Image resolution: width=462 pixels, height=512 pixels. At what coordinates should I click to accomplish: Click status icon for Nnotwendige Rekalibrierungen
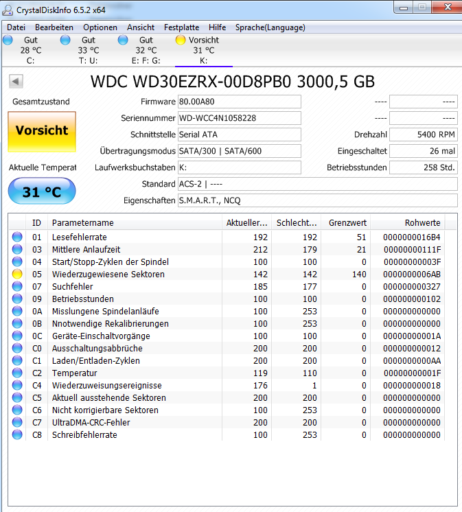(17, 323)
